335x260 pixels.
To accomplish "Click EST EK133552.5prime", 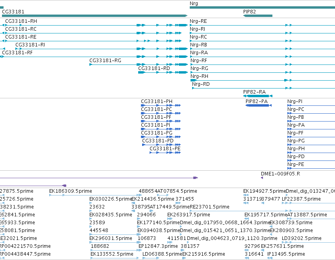I will pyautogui.click(x=112, y=254).
